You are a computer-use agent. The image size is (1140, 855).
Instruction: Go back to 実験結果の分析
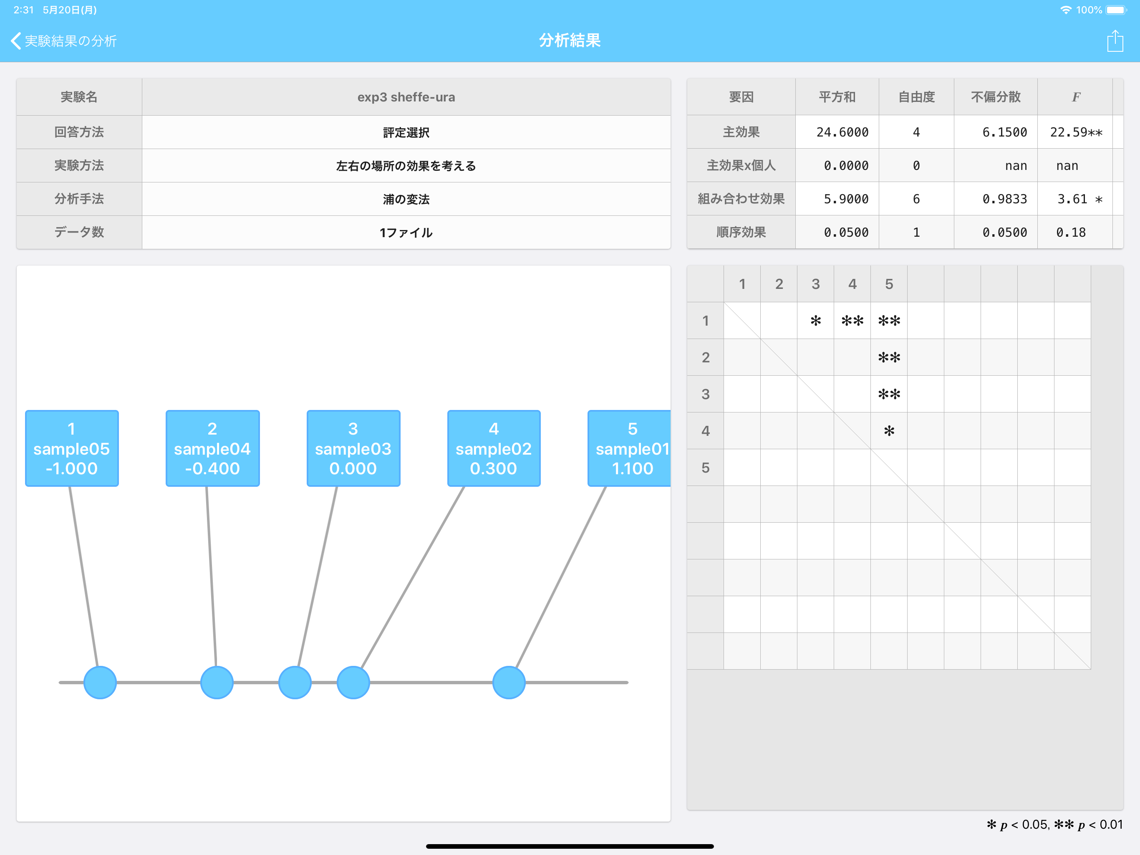[x=64, y=41]
